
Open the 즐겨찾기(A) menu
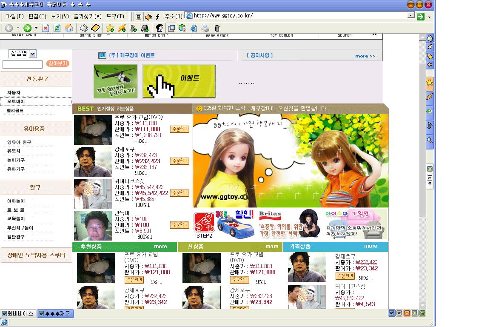88,16
